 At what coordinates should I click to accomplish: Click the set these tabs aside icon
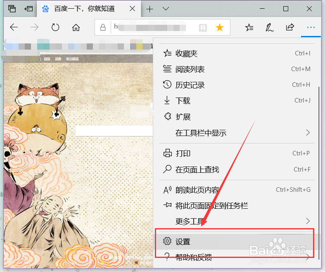pos(28,9)
